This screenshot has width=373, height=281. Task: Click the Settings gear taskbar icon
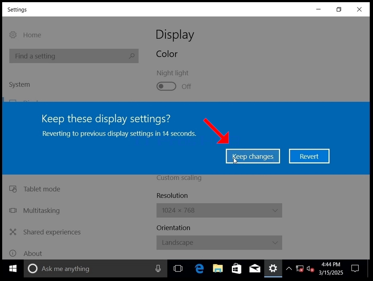coord(273,269)
